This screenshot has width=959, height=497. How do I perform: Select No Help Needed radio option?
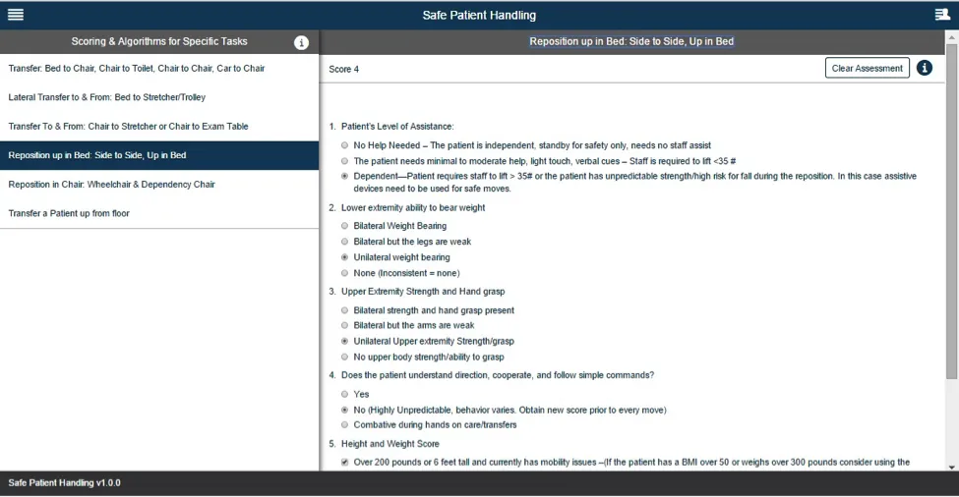click(345, 145)
